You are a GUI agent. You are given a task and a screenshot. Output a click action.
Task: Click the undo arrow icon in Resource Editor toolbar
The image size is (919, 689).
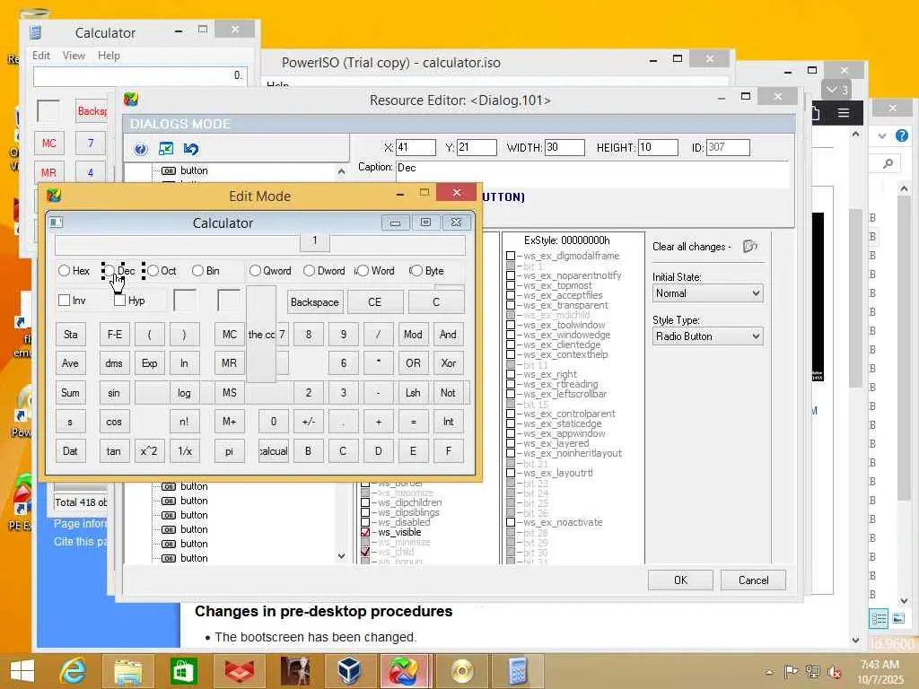tap(190, 149)
